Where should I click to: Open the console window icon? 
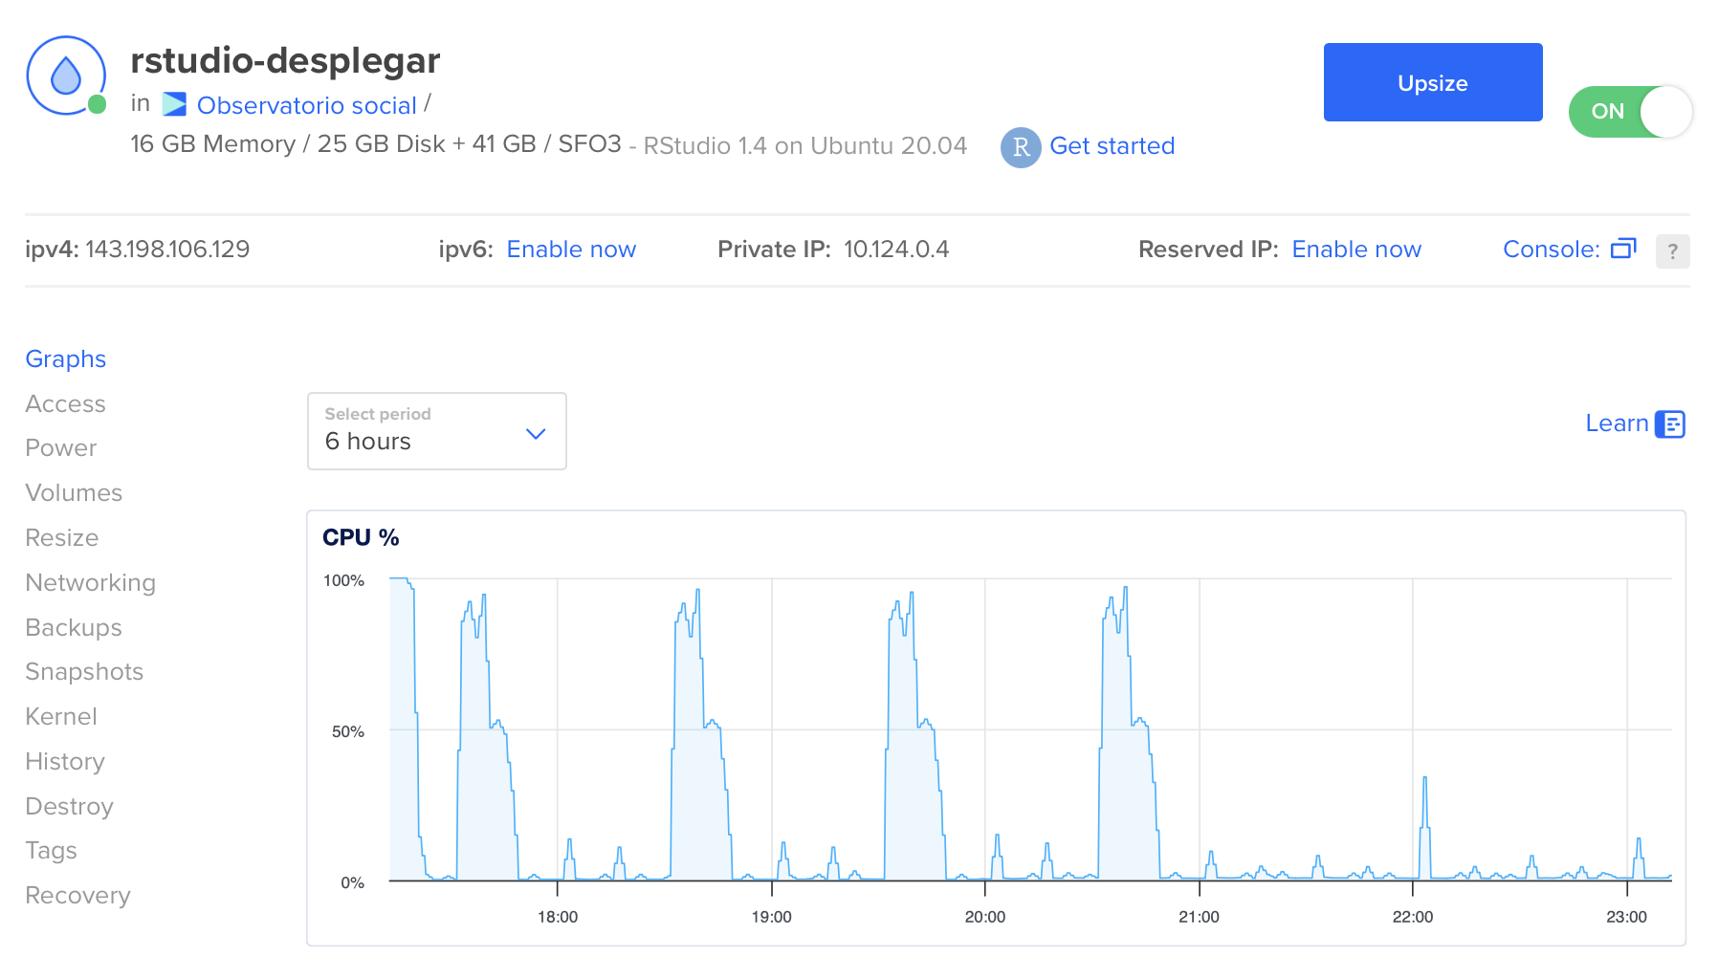coord(1623,249)
